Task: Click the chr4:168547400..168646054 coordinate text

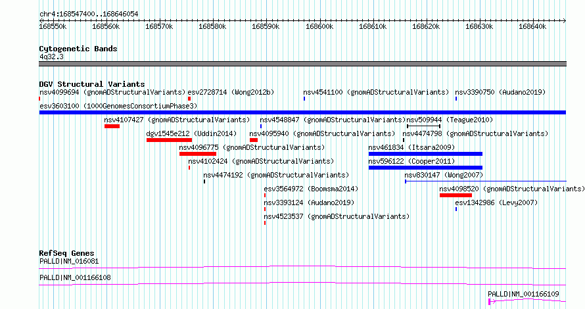Action: pyautogui.click(x=89, y=14)
